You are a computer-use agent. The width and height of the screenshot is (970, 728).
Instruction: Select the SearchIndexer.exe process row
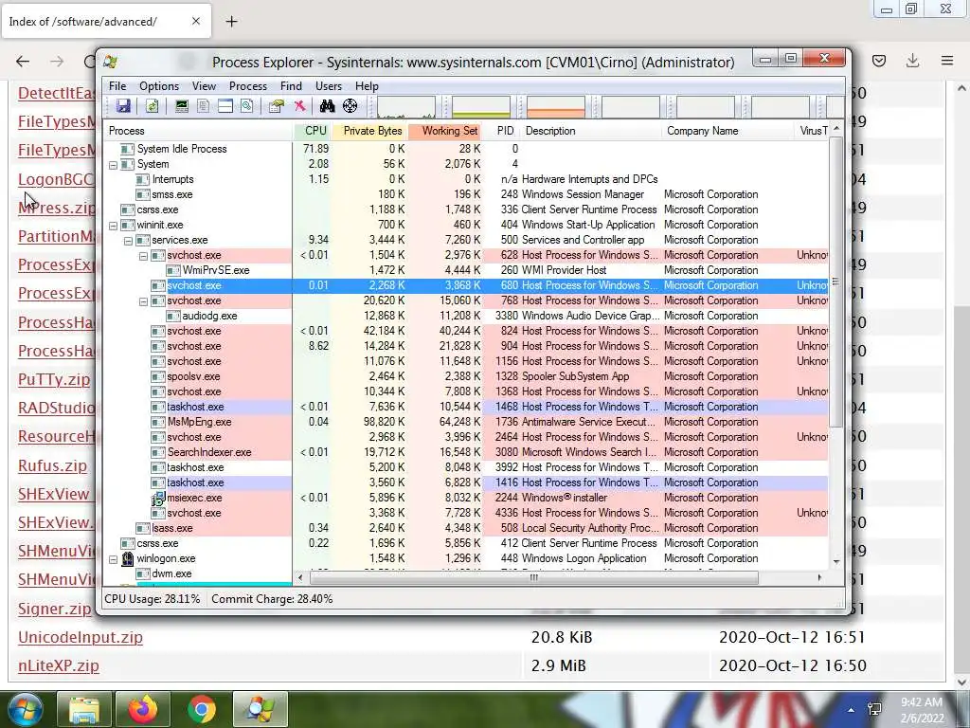pyautogui.click(x=467, y=452)
